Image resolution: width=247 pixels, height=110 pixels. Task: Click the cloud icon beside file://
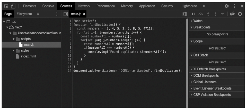point(11,27)
